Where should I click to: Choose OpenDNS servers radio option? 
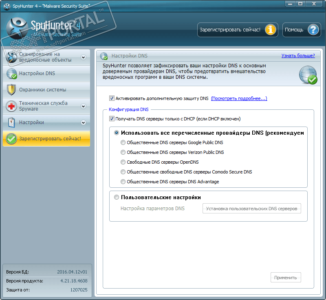[123, 162]
